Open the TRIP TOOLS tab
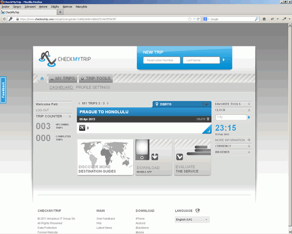 point(96,78)
